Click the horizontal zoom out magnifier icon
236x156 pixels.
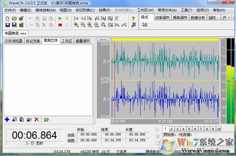[96, 25]
